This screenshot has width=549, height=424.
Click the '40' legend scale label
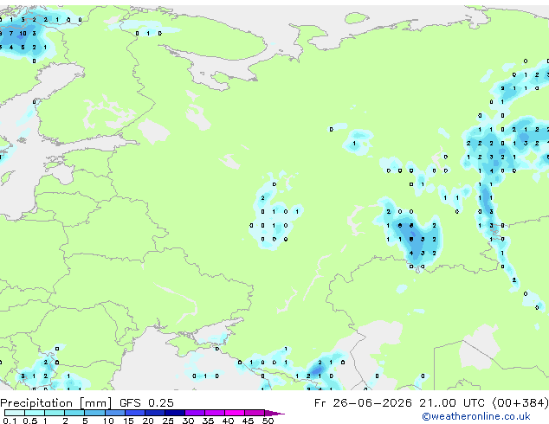228,421
